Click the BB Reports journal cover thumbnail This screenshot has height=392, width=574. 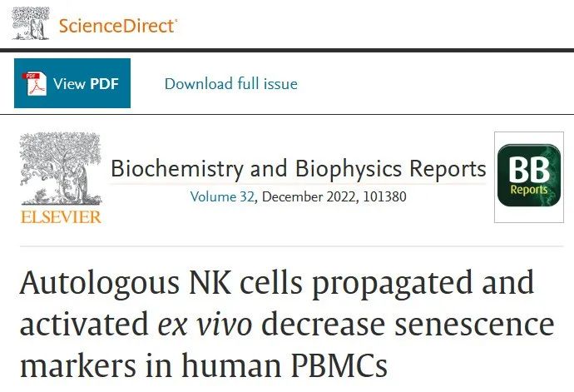tap(529, 177)
